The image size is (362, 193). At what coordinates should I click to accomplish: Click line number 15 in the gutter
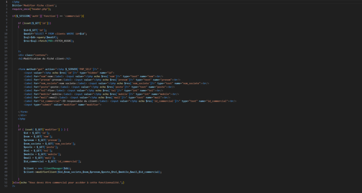point(6,51)
